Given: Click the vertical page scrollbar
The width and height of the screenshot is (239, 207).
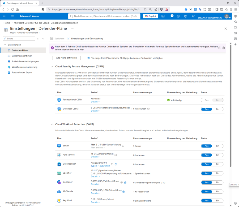Looking at the screenshot, I should [x=231, y=105].
